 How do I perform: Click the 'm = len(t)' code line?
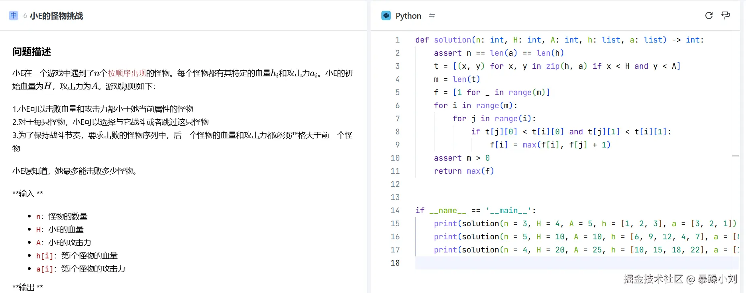(457, 79)
